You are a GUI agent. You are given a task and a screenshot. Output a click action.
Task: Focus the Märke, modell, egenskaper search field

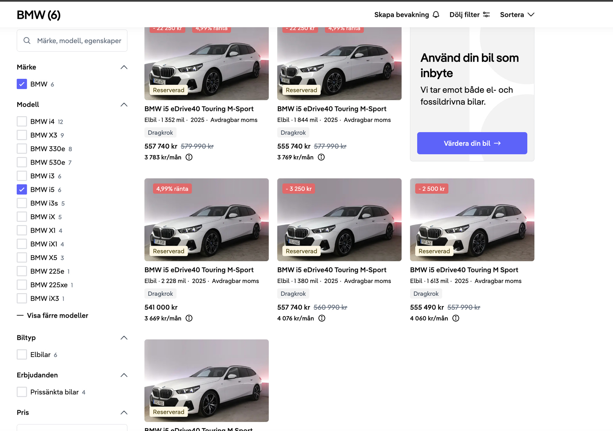(79, 41)
